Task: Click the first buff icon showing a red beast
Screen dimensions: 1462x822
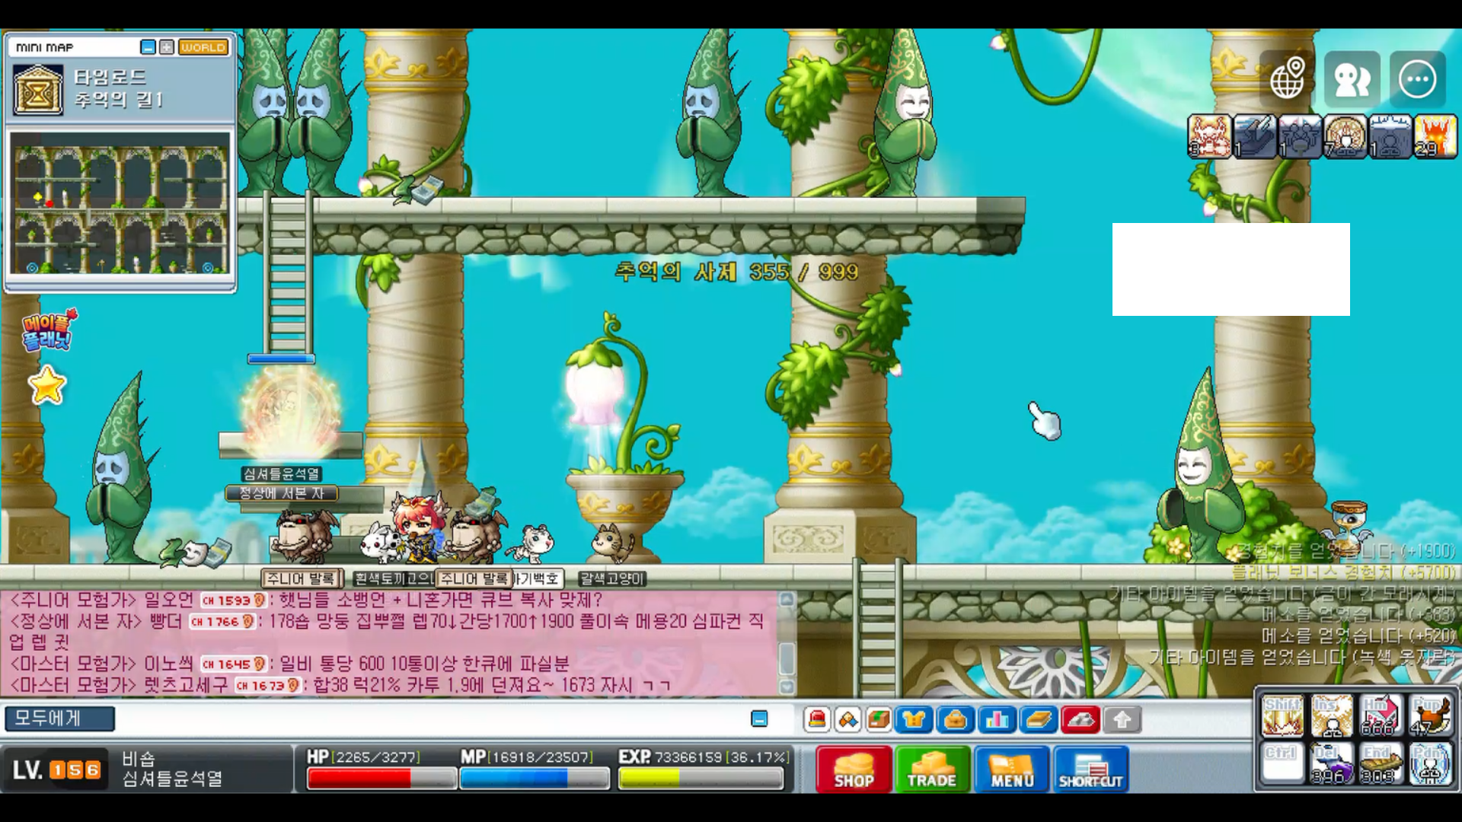Action: (1210, 136)
